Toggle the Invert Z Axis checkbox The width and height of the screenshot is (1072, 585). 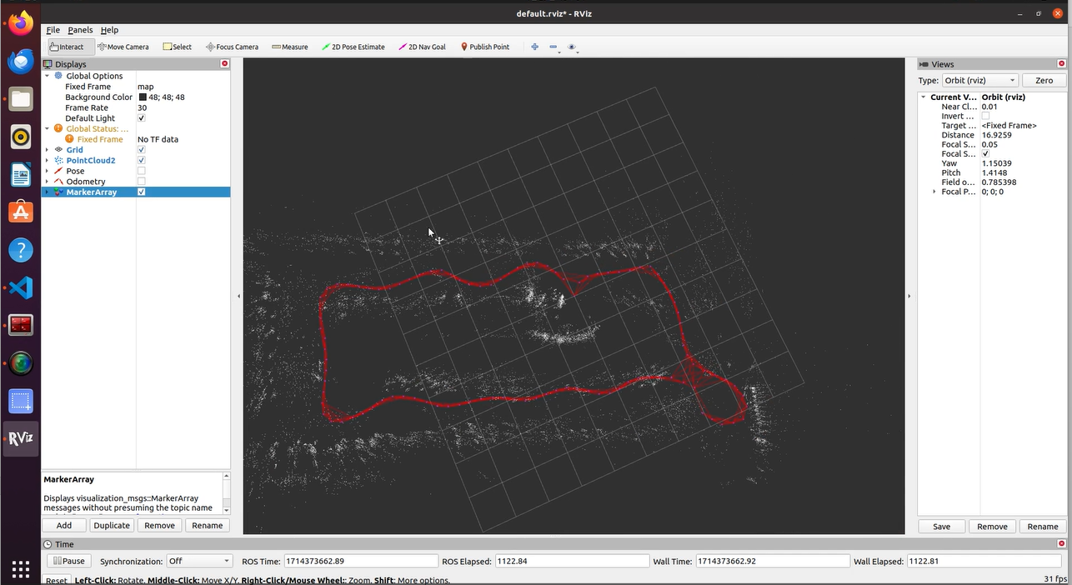tap(985, 116)
